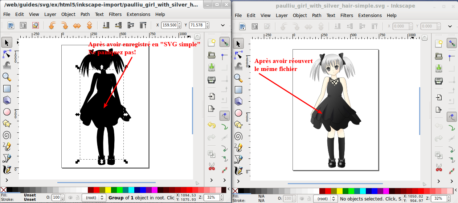Open Path menu in right Inkscape window

click(317, 15)
